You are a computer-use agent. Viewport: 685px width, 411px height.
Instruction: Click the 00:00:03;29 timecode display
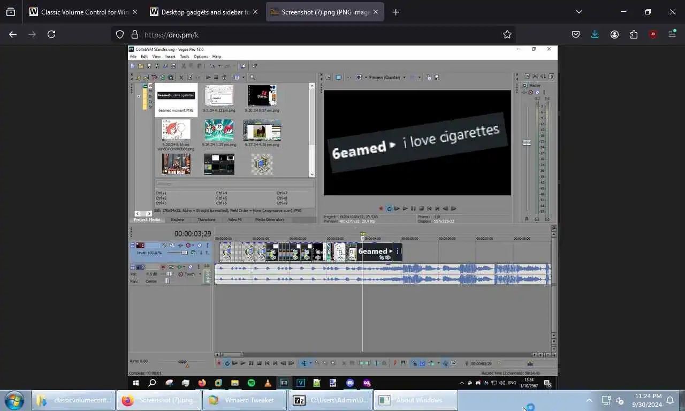(192, 234)
